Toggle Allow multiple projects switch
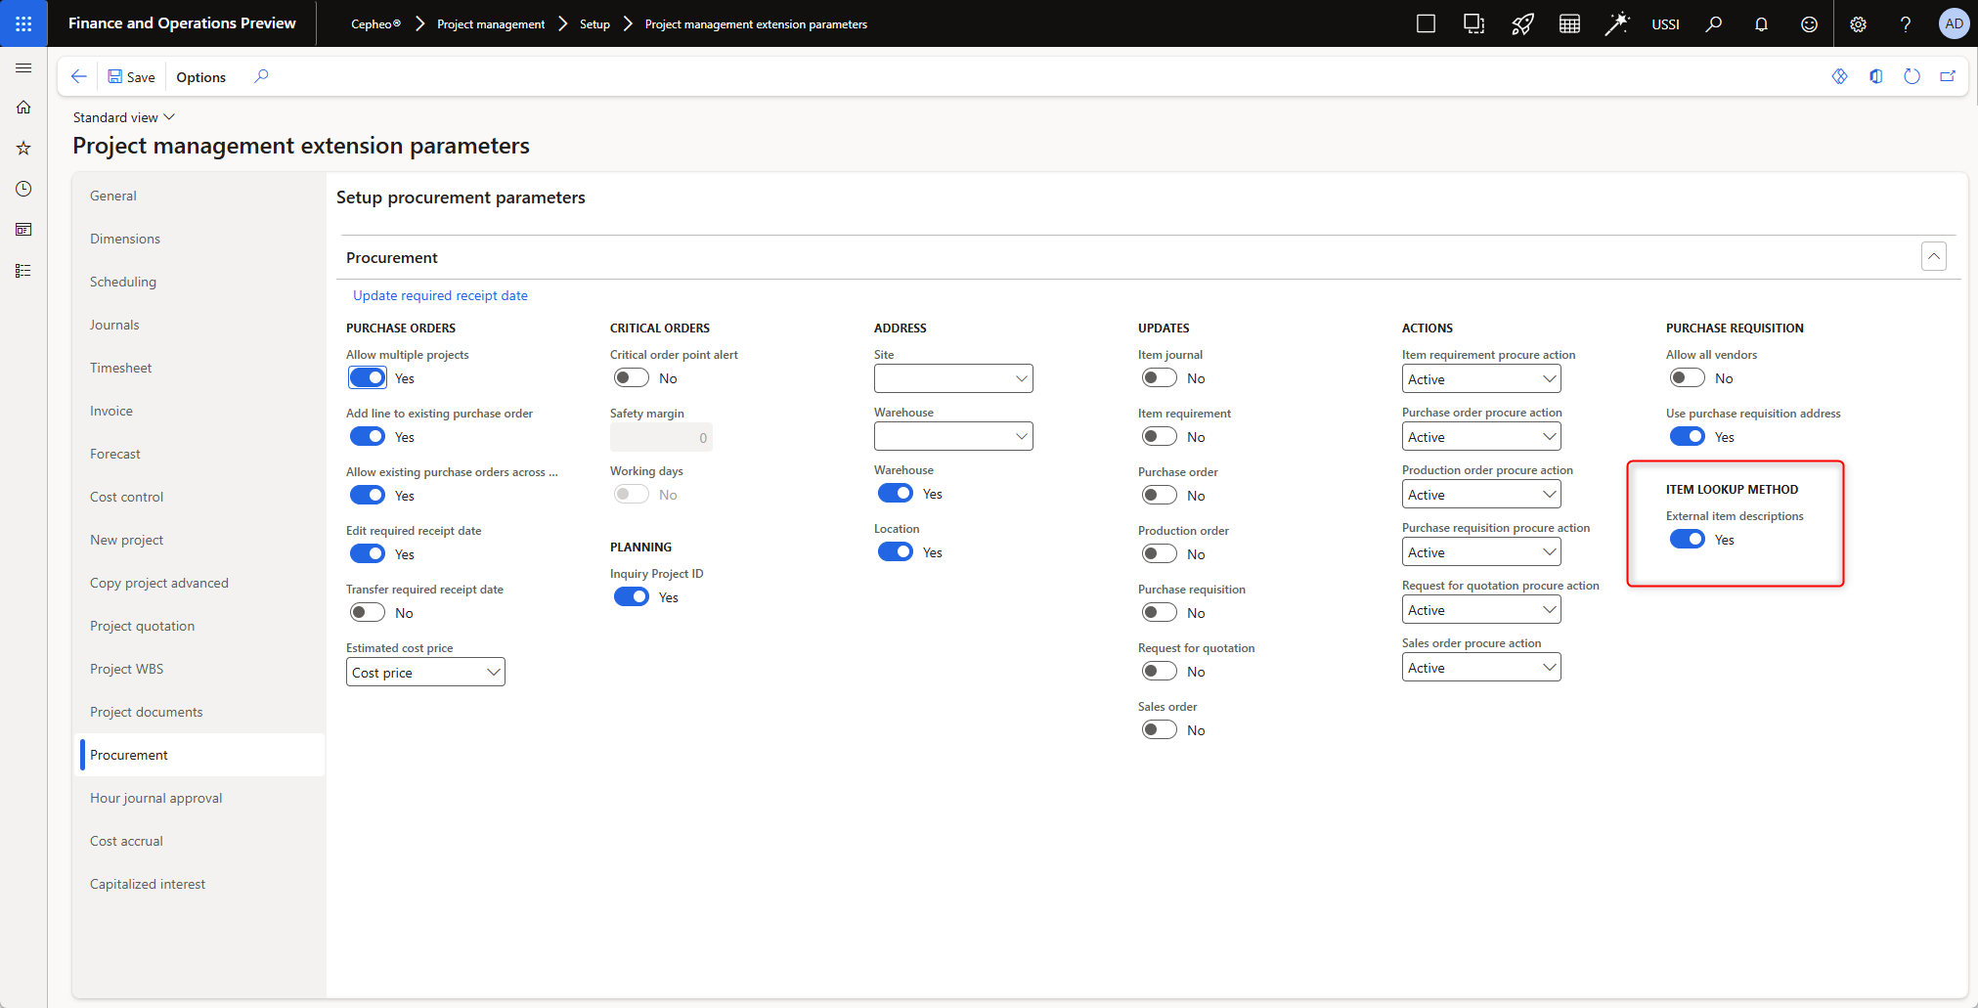Viewport: 1978px width, 1008px height. (368, 378)
